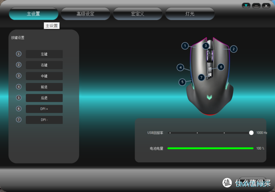Screen dimensions: 275x192
Task: Select marker 2 on the mouse diagram
Action: click(234, 49)
